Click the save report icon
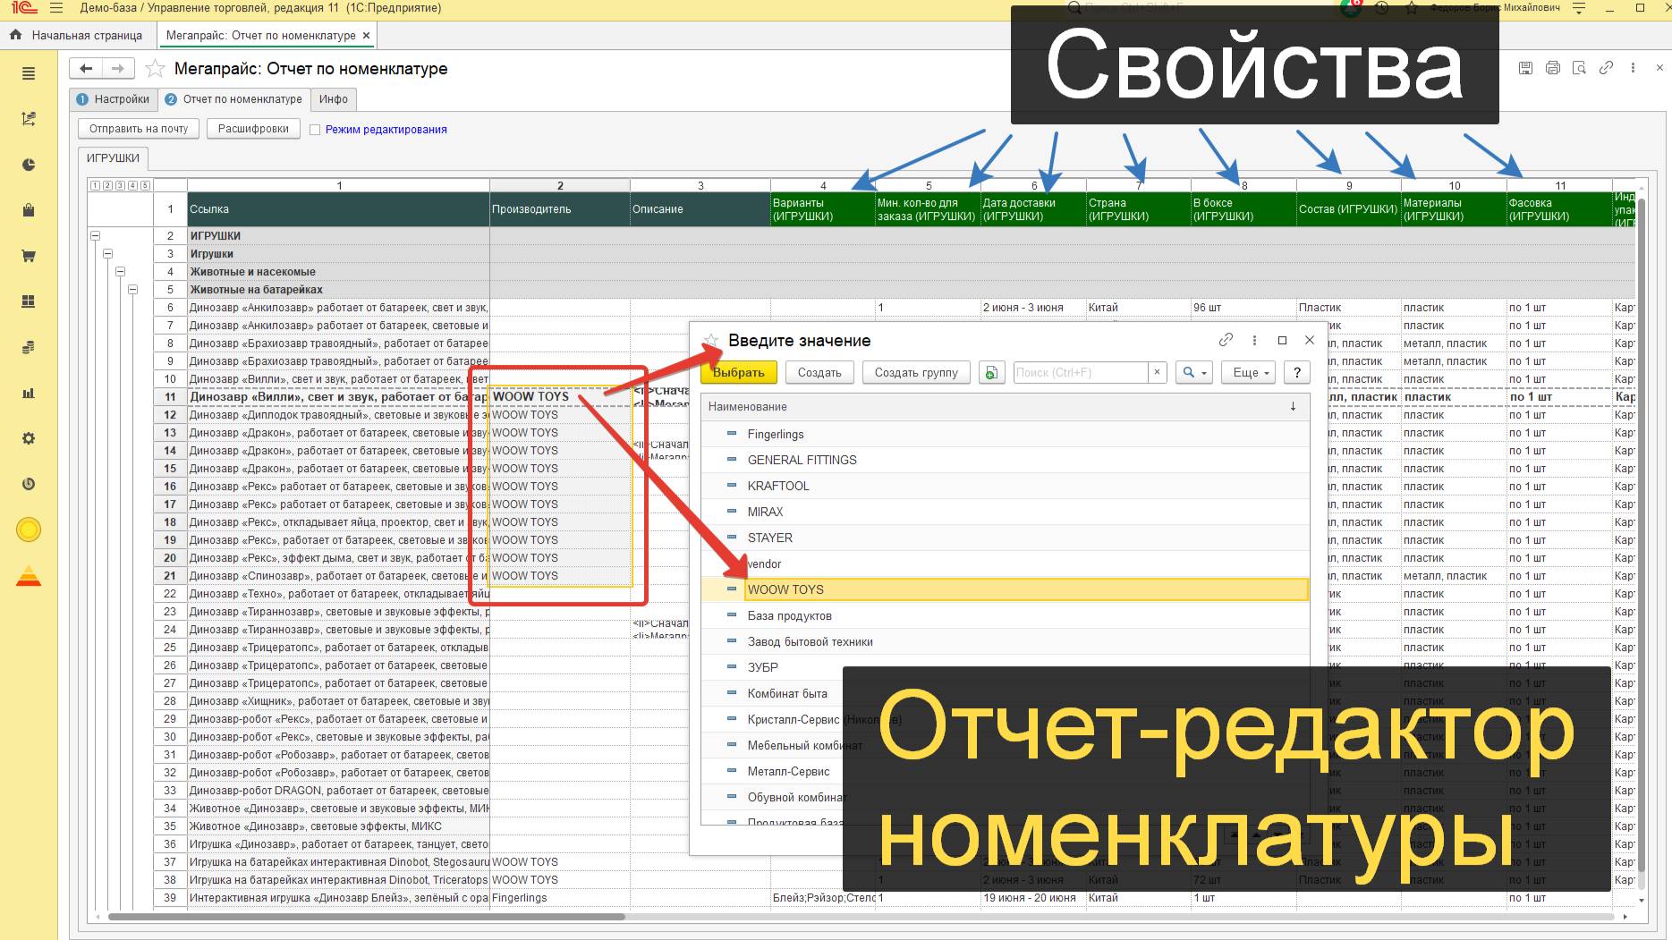Screen dimensions: 1672x940 pos(1525,67)
